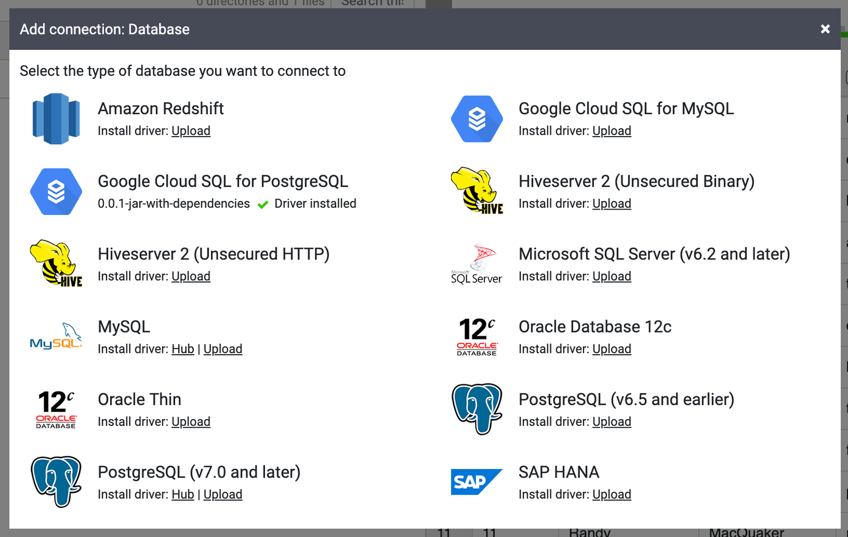Pick the MySQL dolphin logo icon

coord(56,337)
